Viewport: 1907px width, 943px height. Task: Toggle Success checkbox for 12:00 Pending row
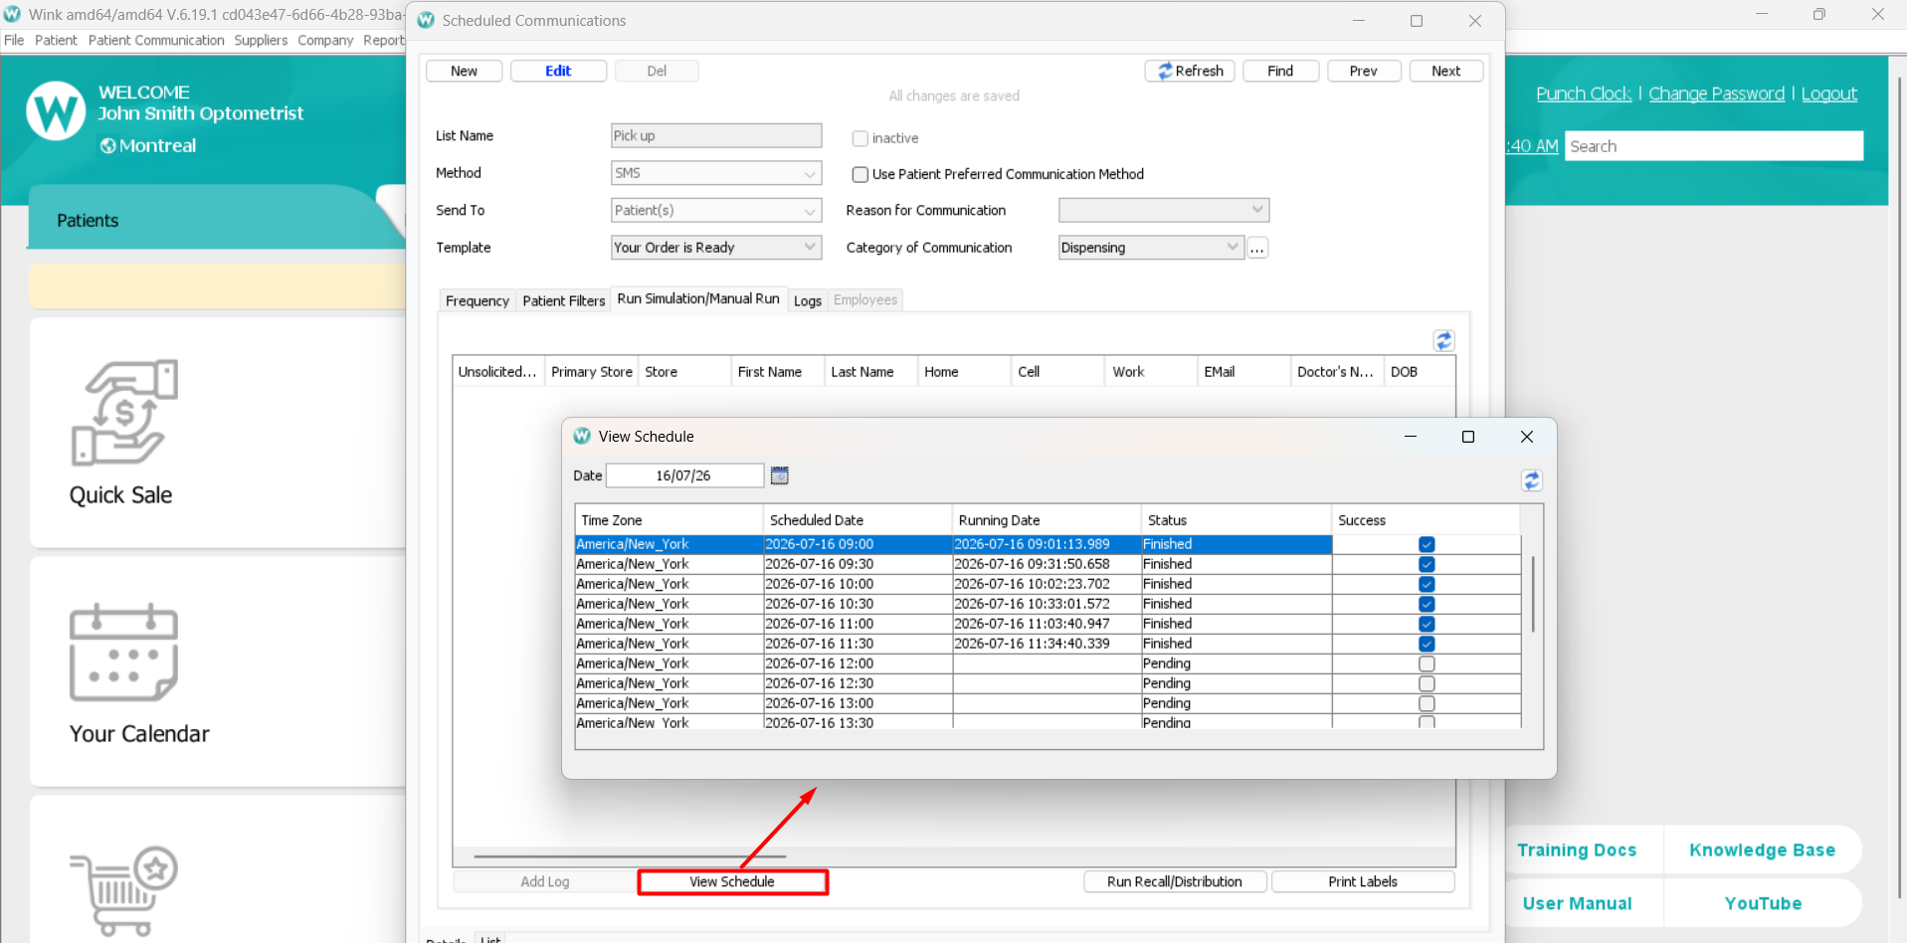(1427, 663)
